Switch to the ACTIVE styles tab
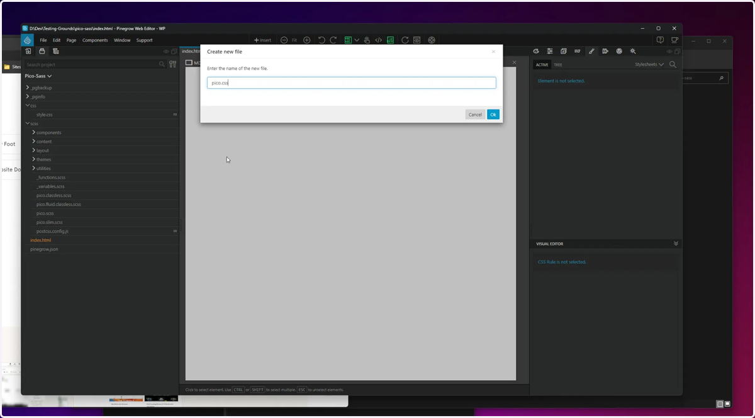755x418 pixels. [542, 65]
